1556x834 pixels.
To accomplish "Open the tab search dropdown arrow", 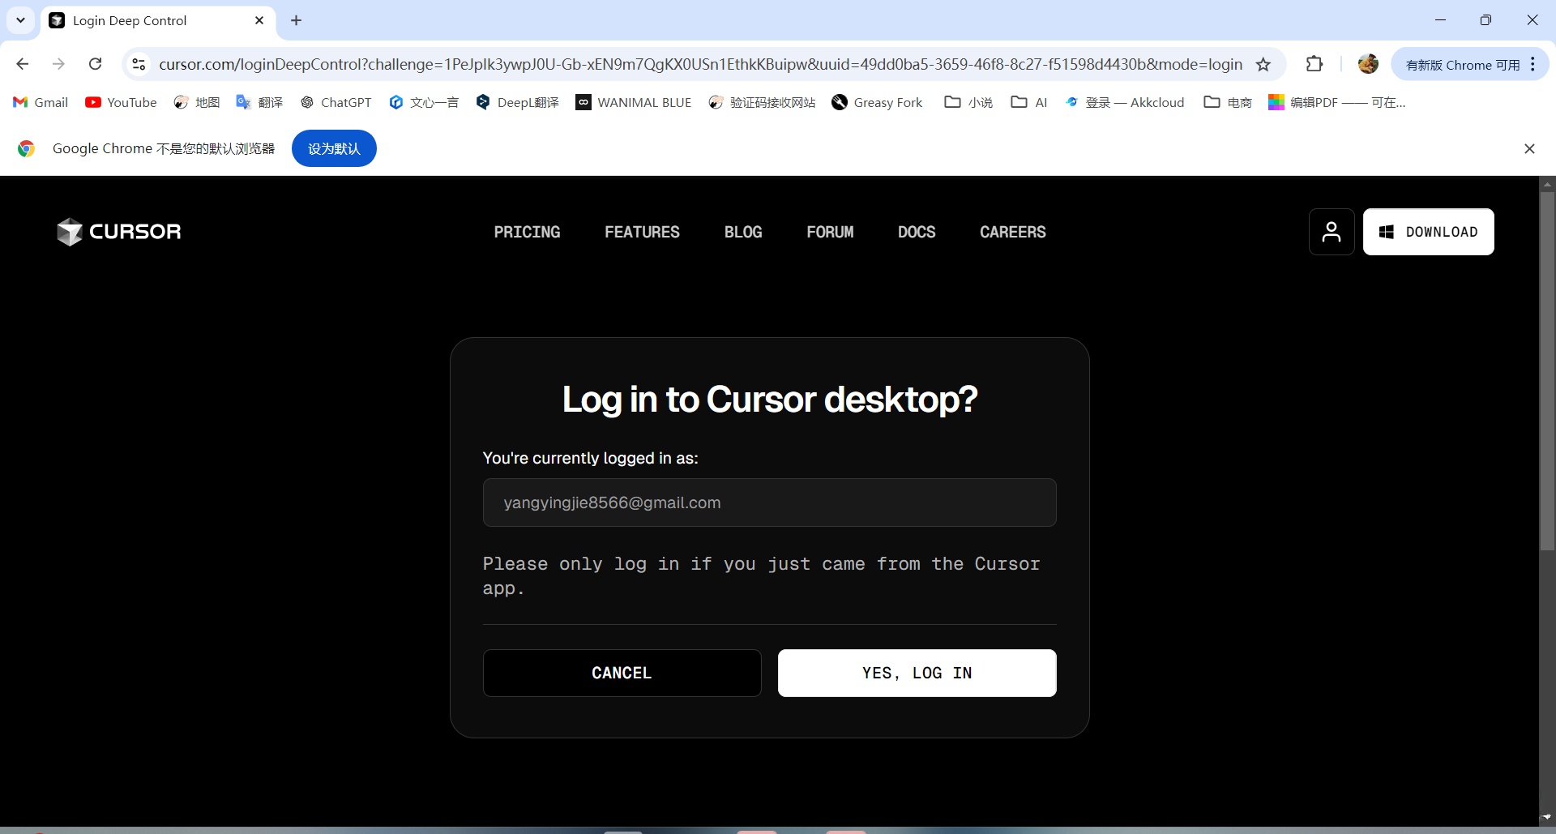I will [21, 20].
